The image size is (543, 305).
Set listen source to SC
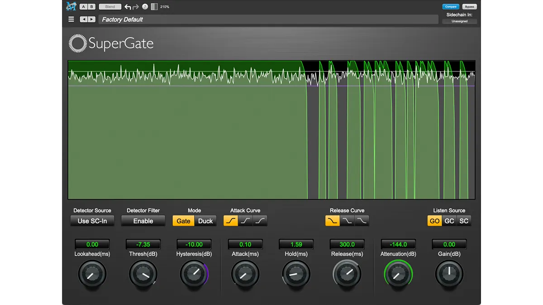(464, 221)
